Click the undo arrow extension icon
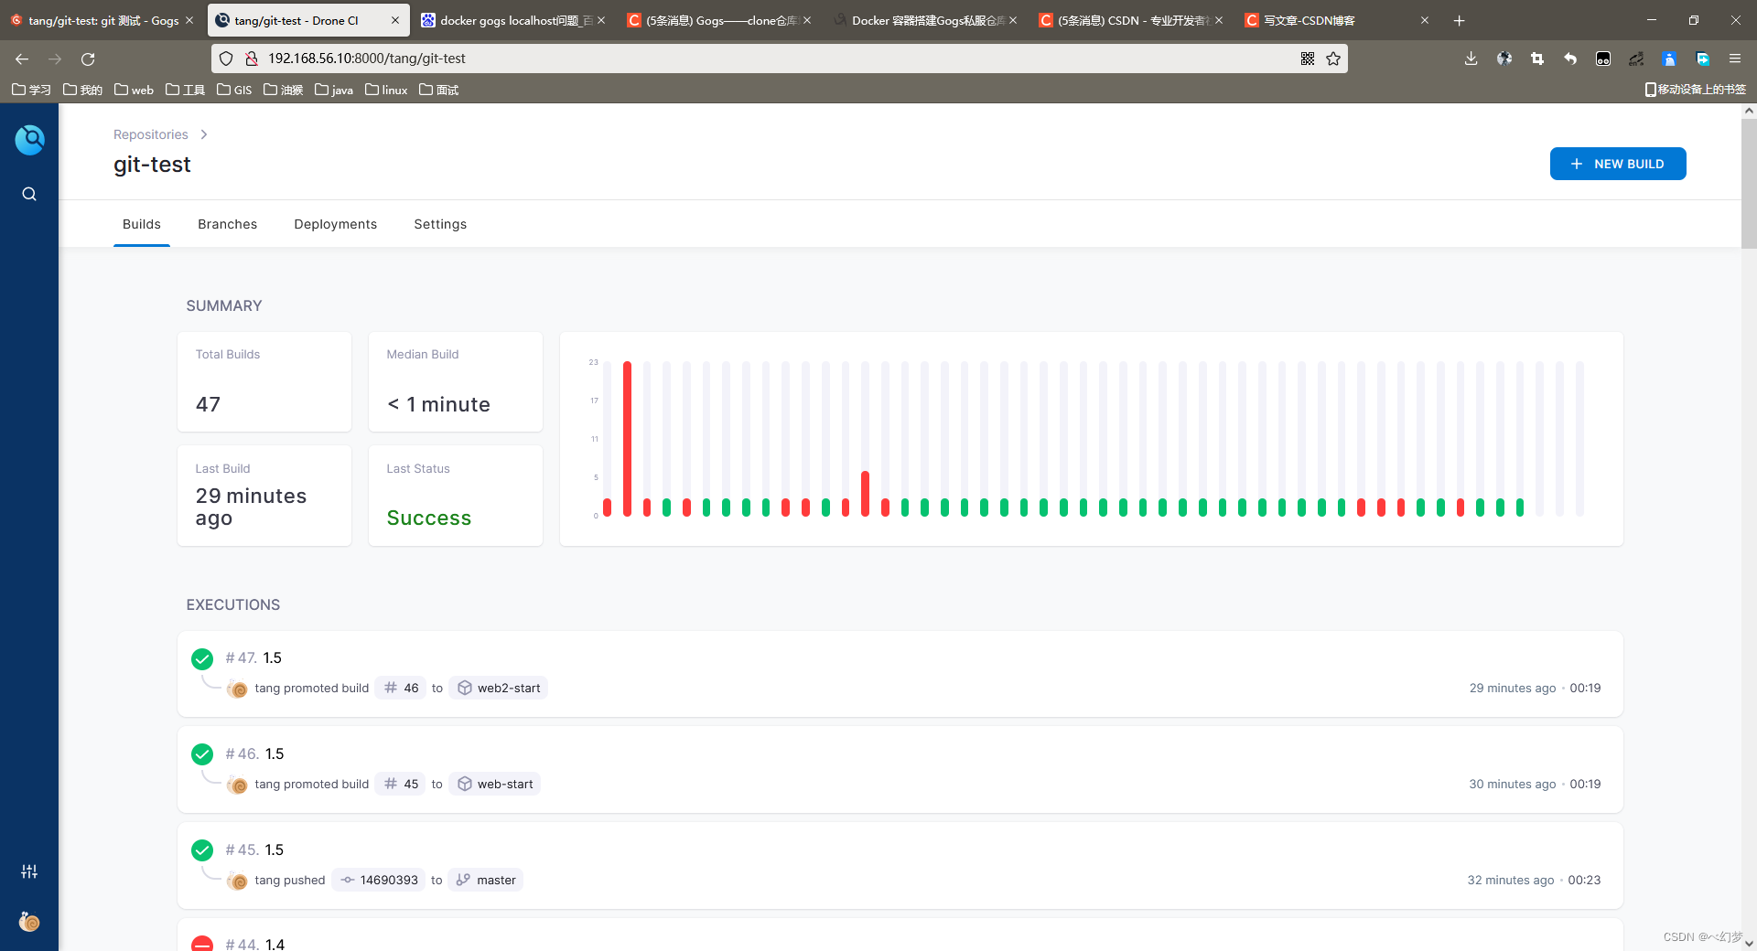 coord(1570,59)
